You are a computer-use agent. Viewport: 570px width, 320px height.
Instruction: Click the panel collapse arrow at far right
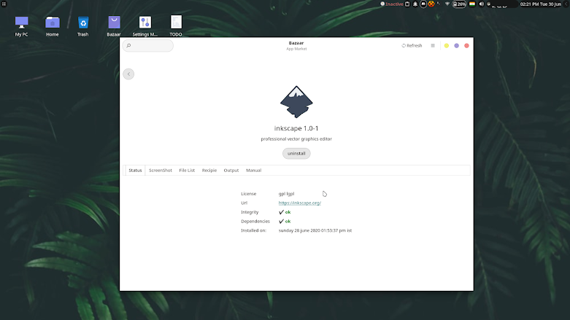[566, 4]
